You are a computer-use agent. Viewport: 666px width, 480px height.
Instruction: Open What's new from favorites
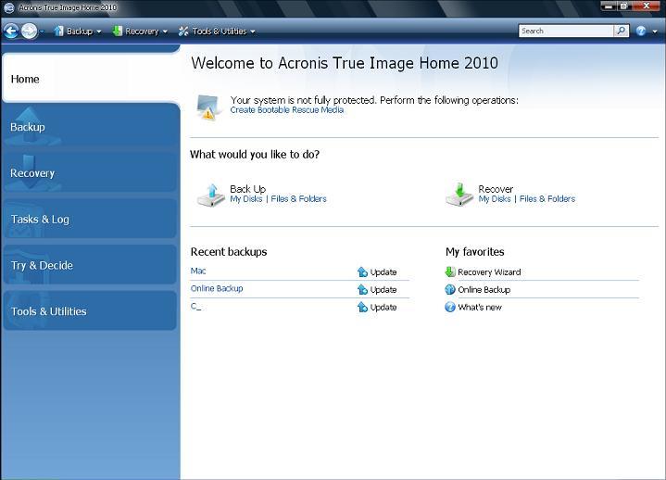[480, 307]
